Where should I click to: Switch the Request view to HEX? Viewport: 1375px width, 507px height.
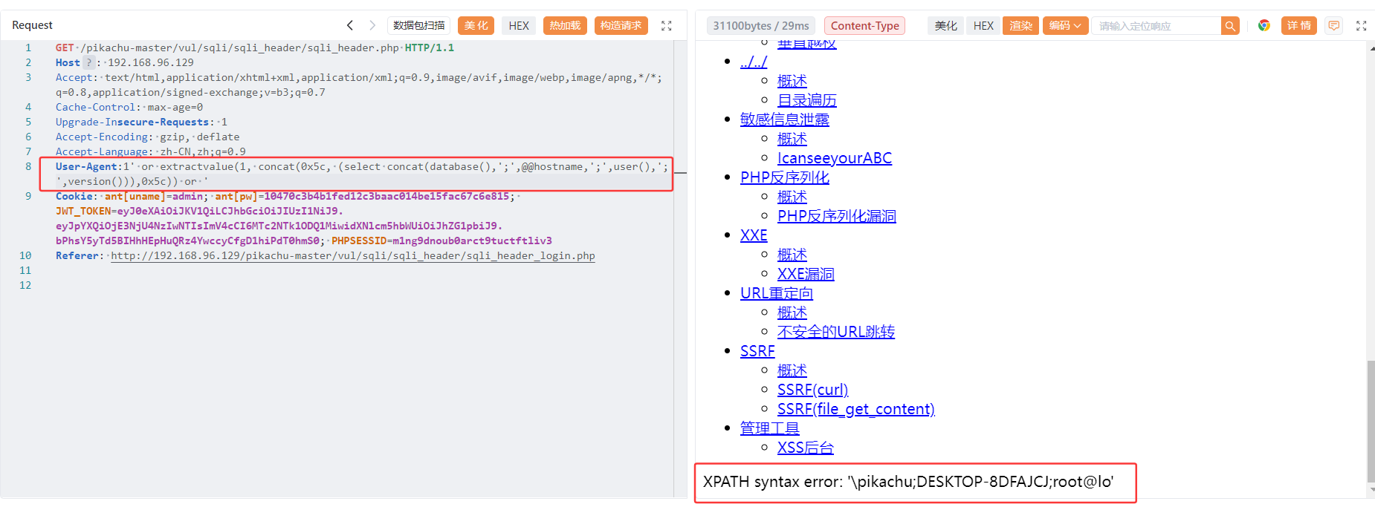point(519,26)
